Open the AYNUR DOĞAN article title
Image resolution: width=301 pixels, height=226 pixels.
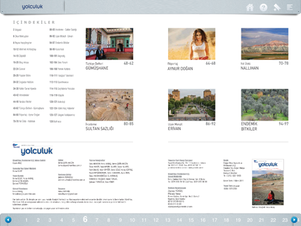coord(180,68)
